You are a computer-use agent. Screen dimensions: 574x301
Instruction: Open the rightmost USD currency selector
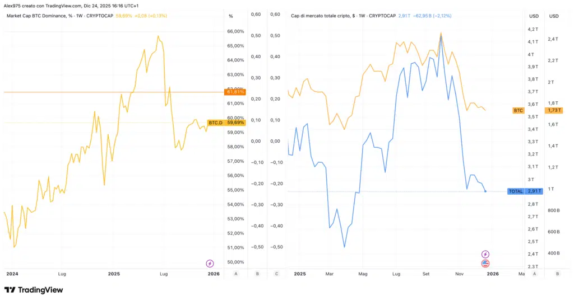pos(554,16)
